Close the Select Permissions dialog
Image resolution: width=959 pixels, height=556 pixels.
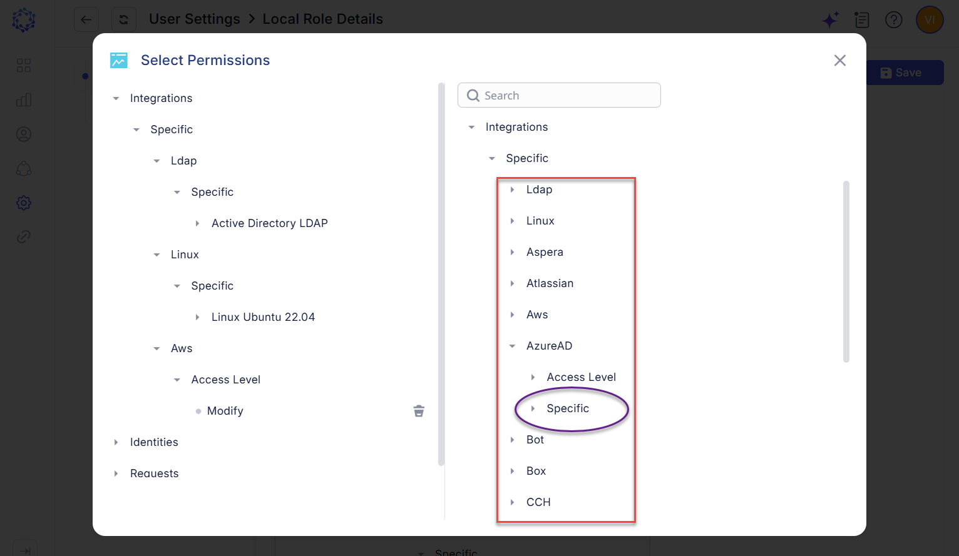(840, 60)
